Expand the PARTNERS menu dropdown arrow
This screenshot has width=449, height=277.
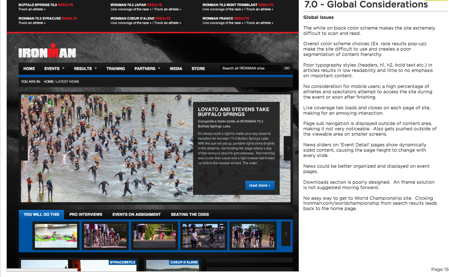click(159, 68)
